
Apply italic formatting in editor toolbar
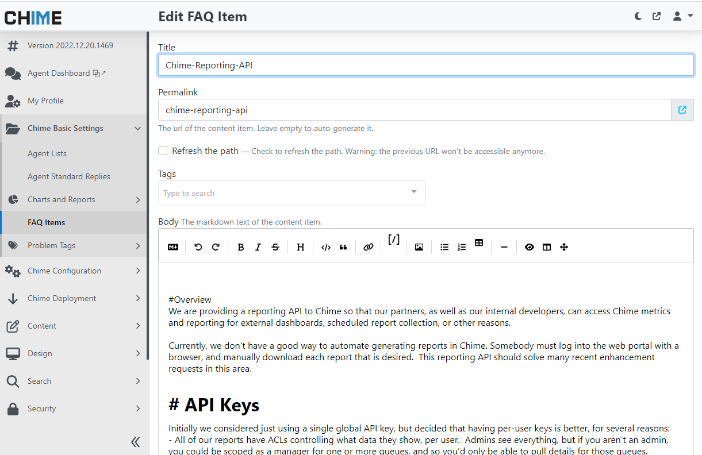click(x=258, y=247)
